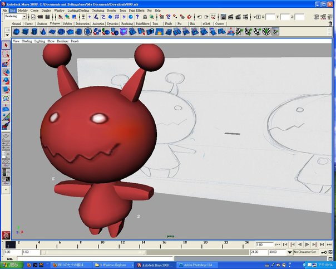Open the viewport Shading panel menu
336x269 pixels.
[27, 41]
